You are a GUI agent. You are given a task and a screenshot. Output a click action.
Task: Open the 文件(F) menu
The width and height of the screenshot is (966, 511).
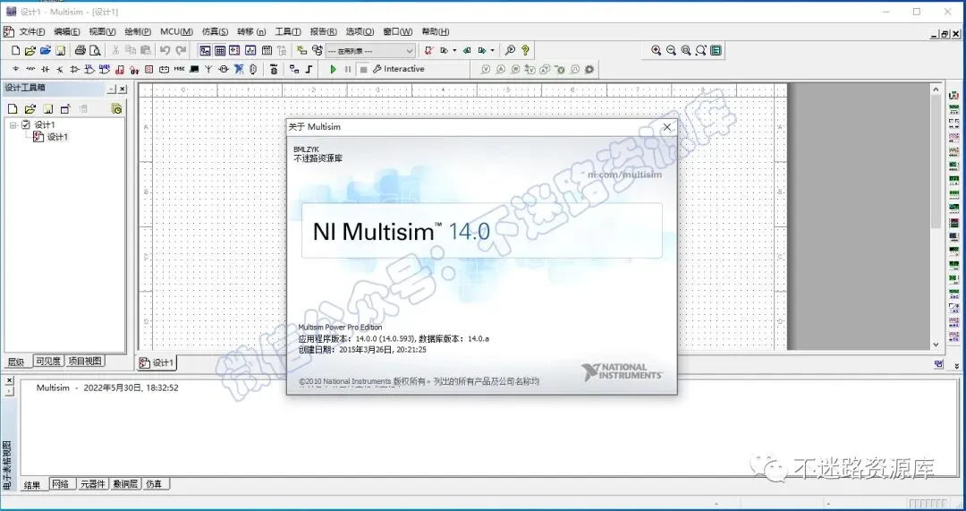pyautogui.click(x=32, y=31)
